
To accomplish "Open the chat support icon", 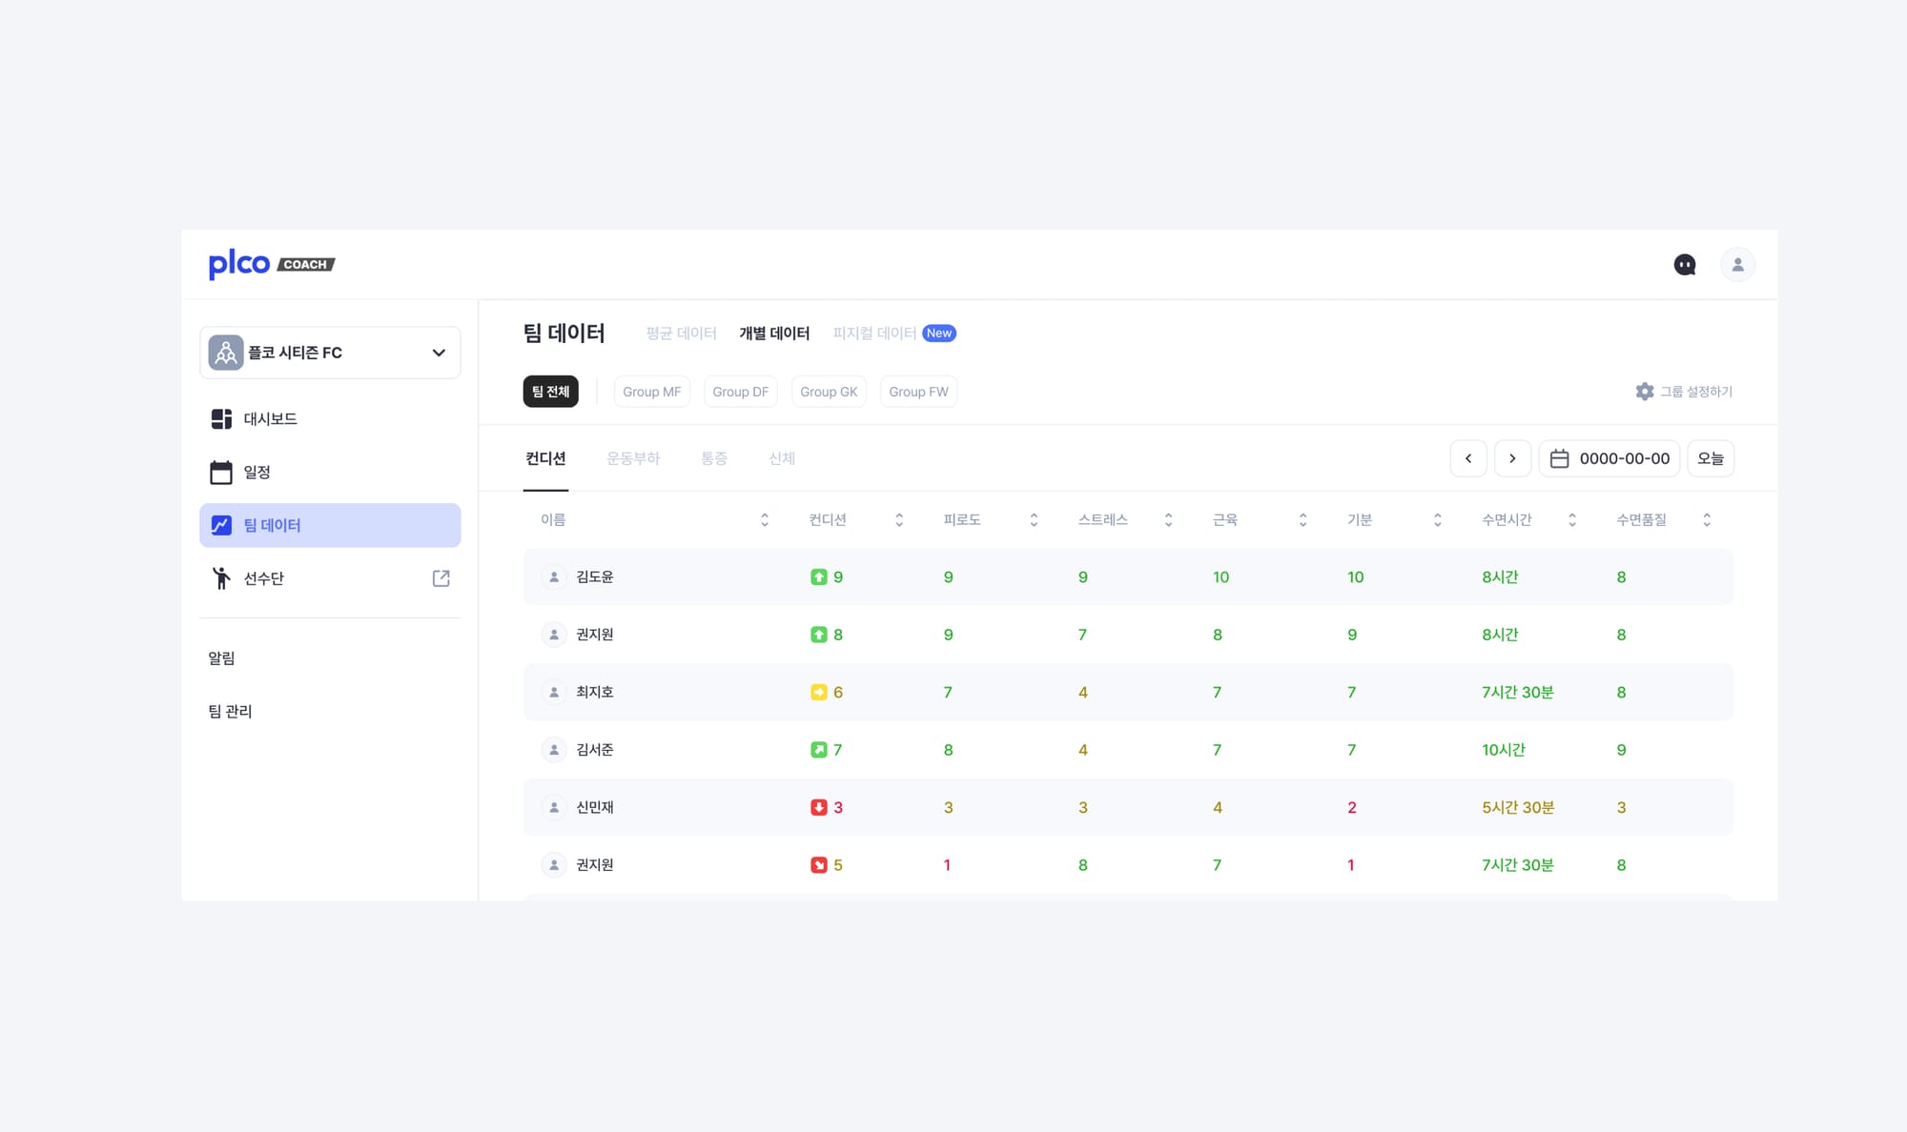I will pos(1685,265).
